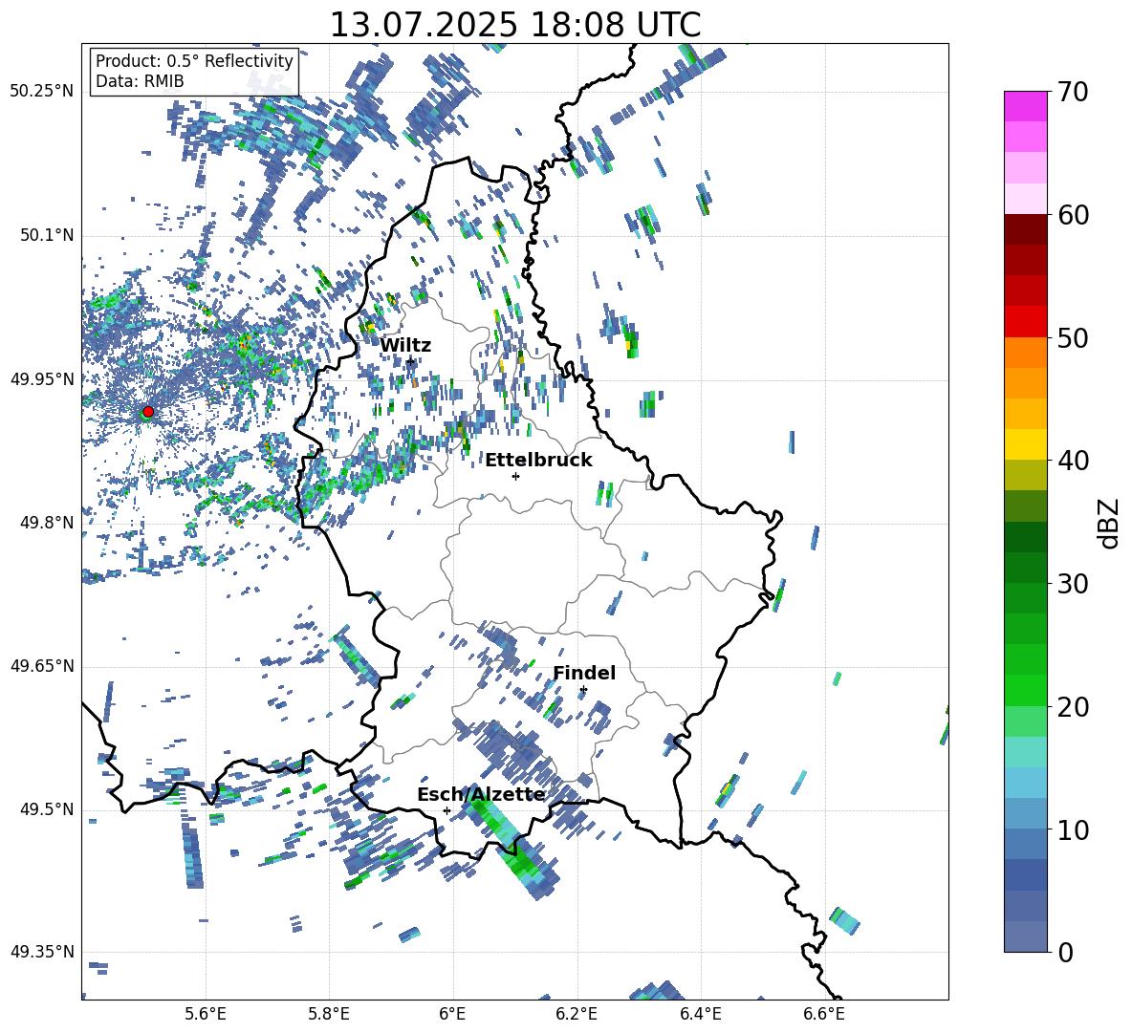Click the light blue colorbar segment near 10 dBZ
1132x1033 pixels.
(x=1025, y=813)
